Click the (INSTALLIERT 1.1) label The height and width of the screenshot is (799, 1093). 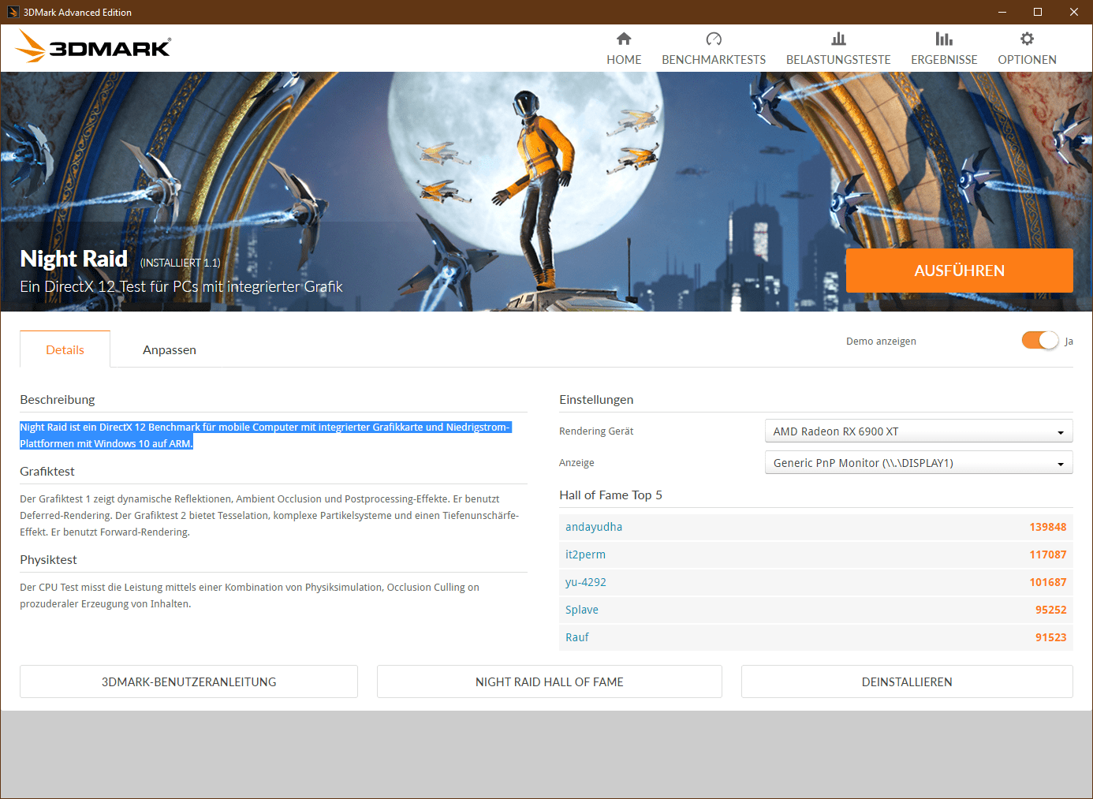[181, 263]
